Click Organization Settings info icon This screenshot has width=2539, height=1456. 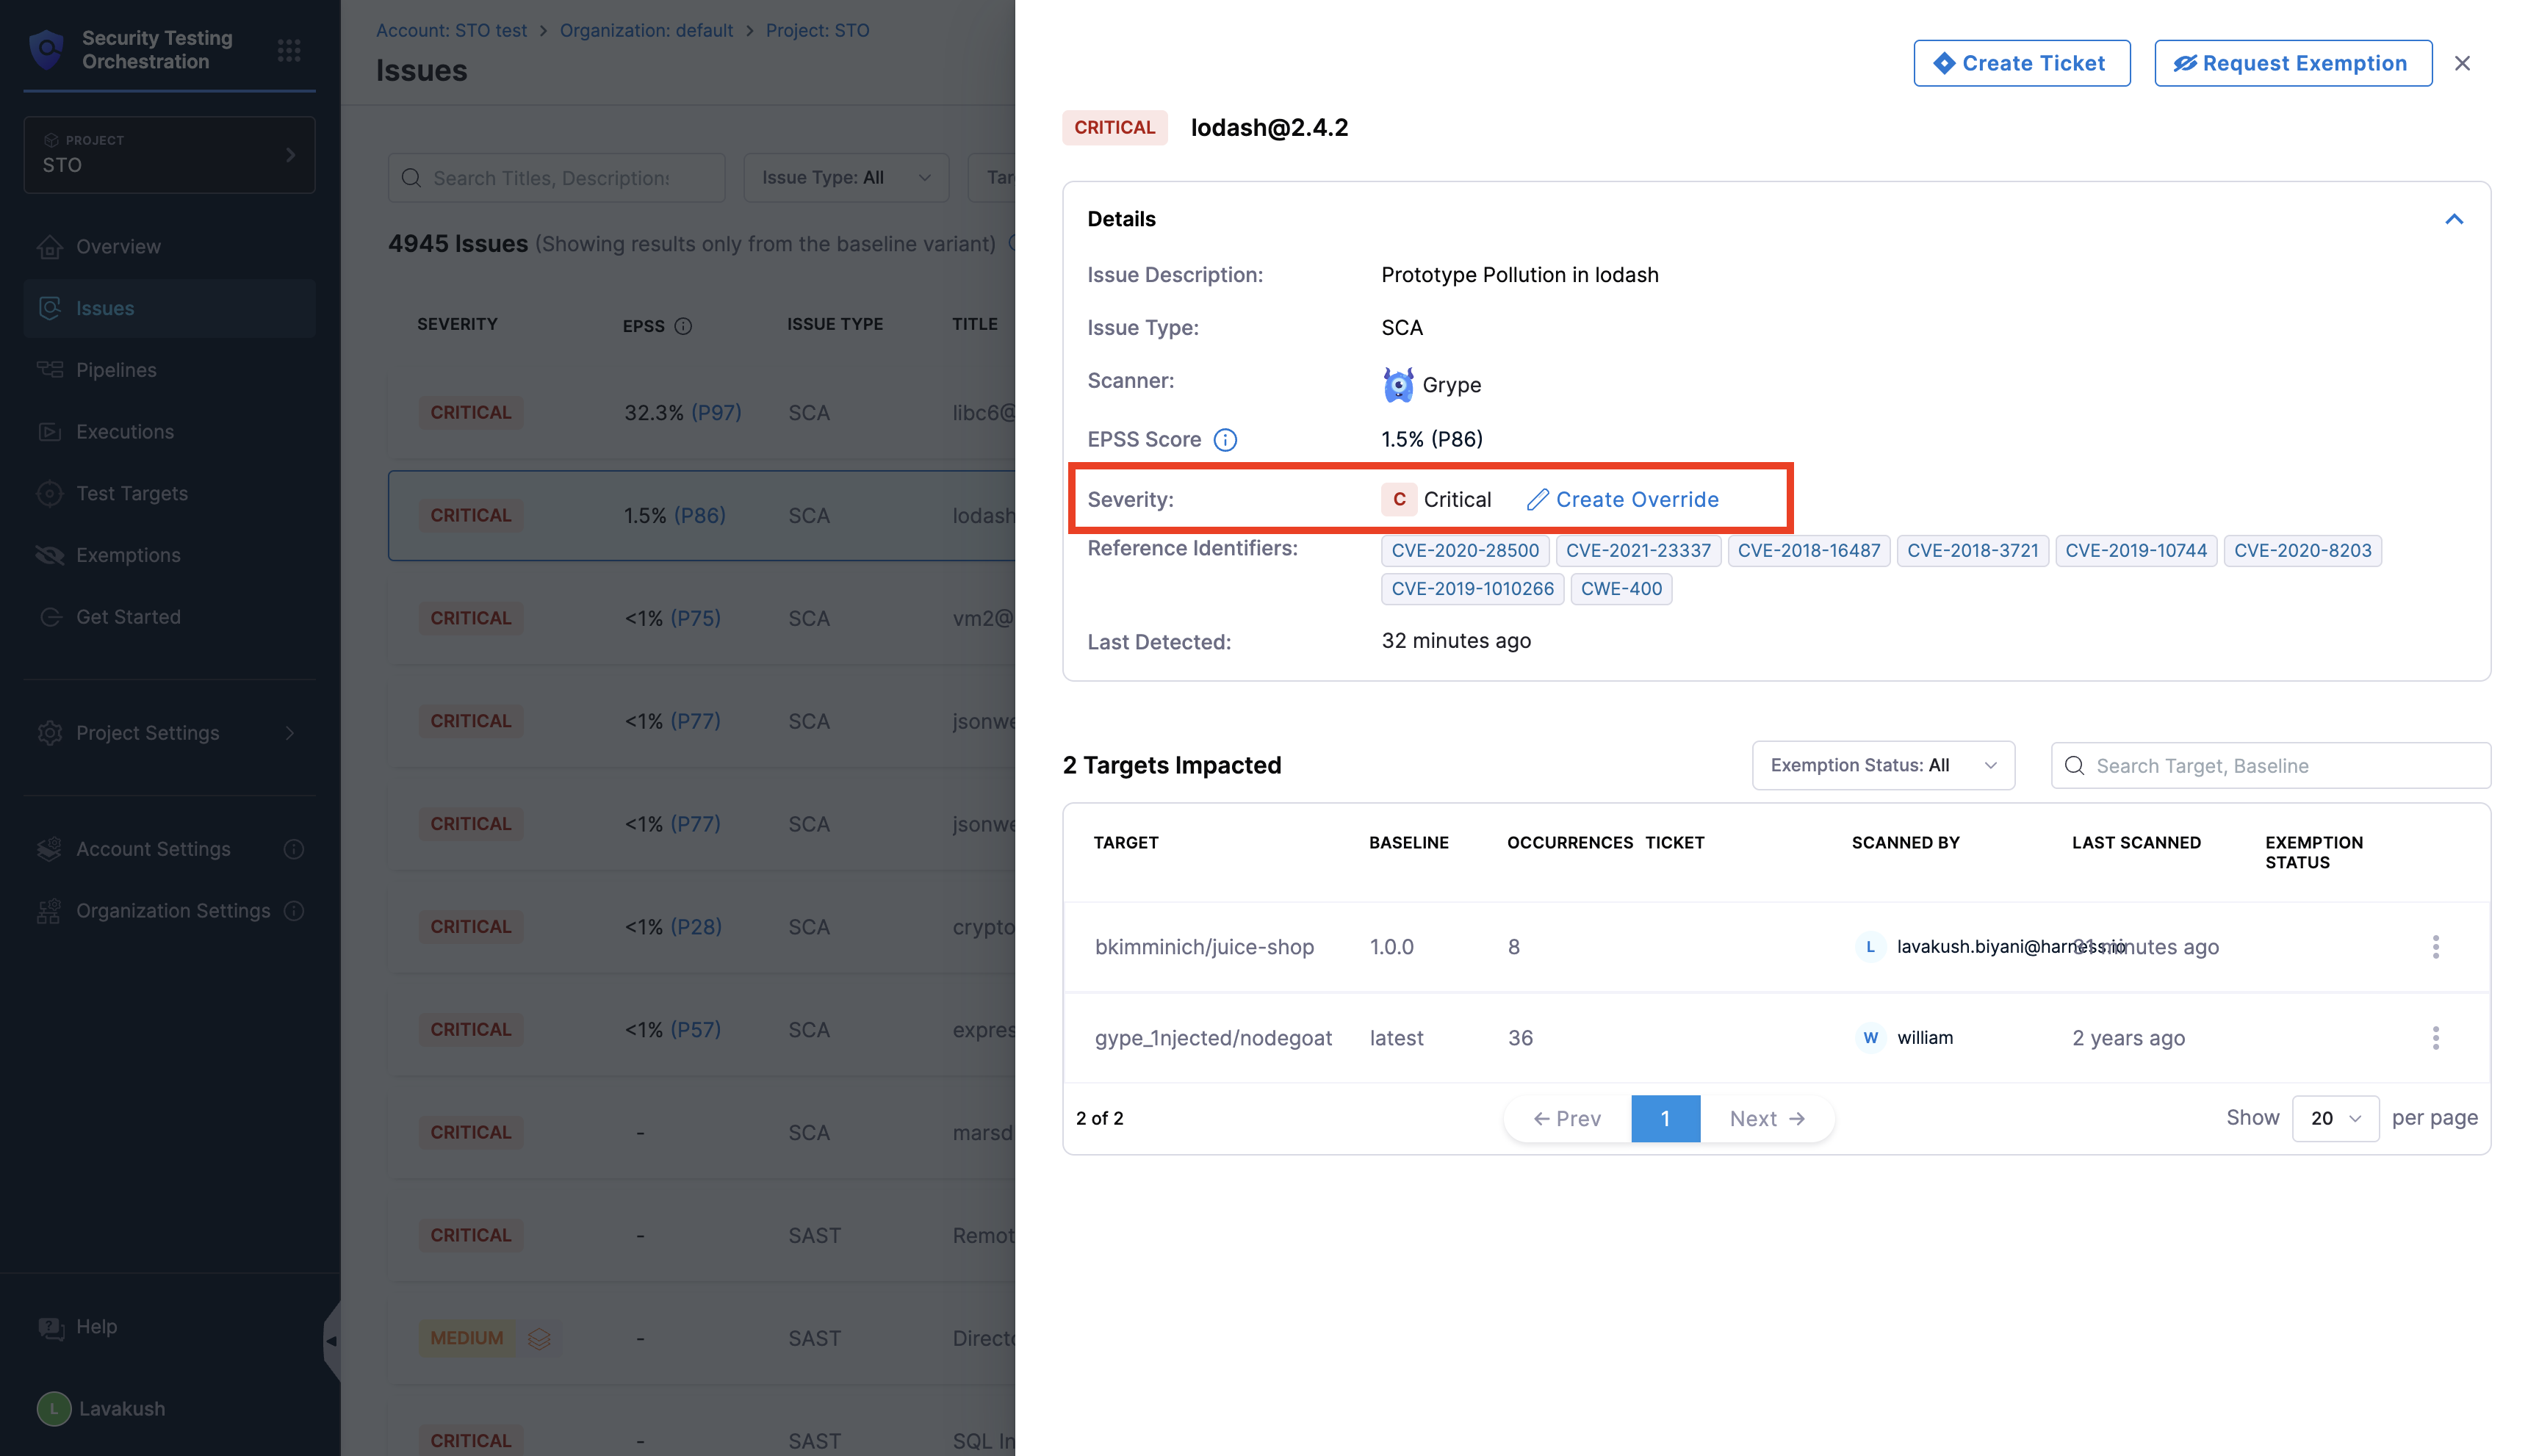[x=294, y=911]
